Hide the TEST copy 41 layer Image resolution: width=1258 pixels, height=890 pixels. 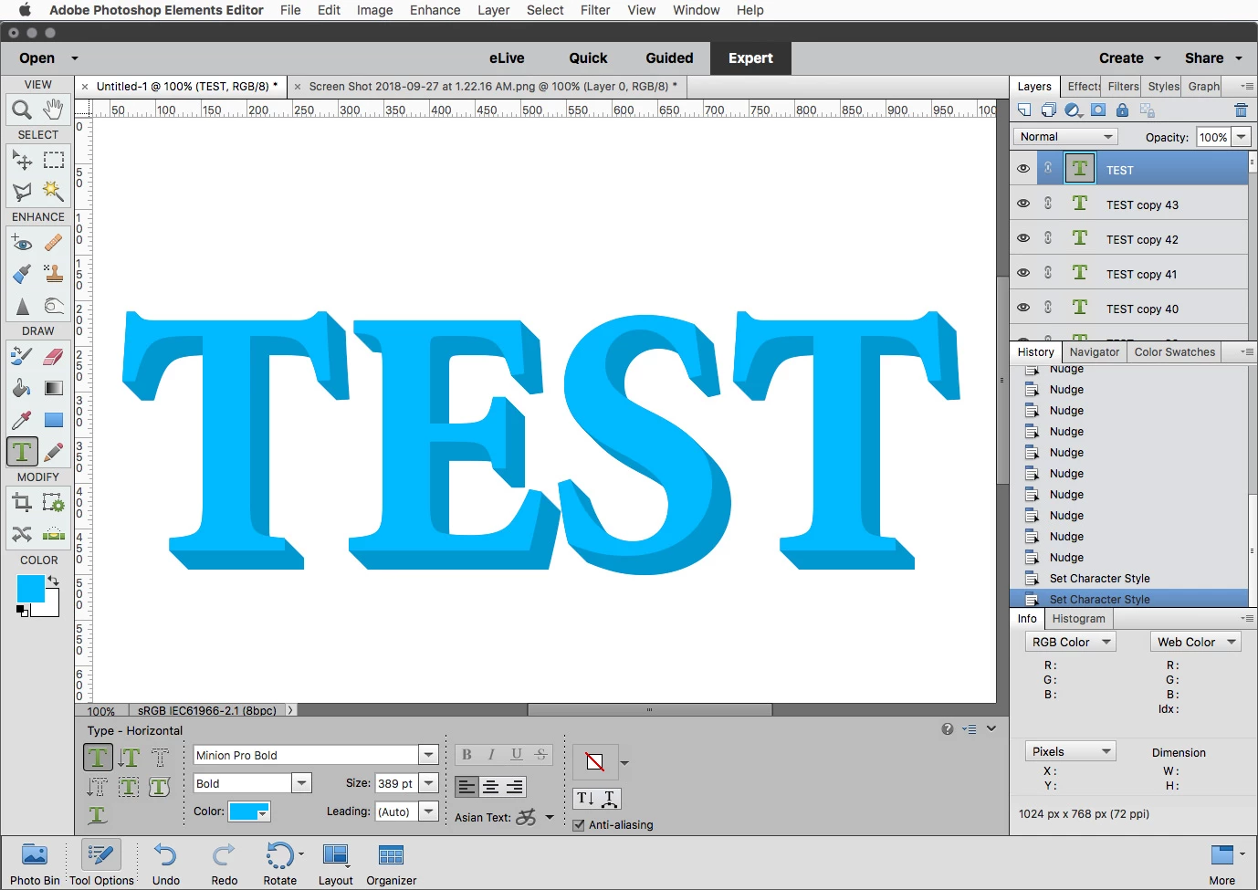(x=1023, y=273)
